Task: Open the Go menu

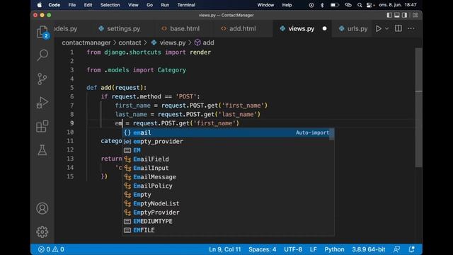Action: click(149, 5)
